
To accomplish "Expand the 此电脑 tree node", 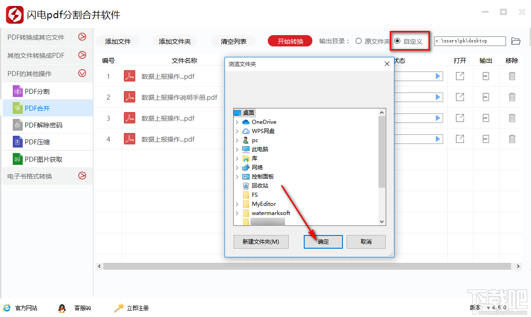I will click(x=237, y=149).
